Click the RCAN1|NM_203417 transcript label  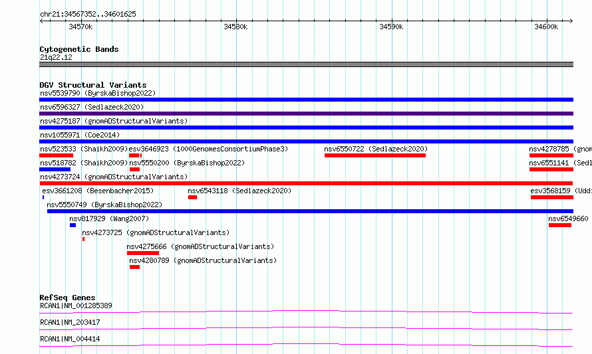(x=70, y=322)
